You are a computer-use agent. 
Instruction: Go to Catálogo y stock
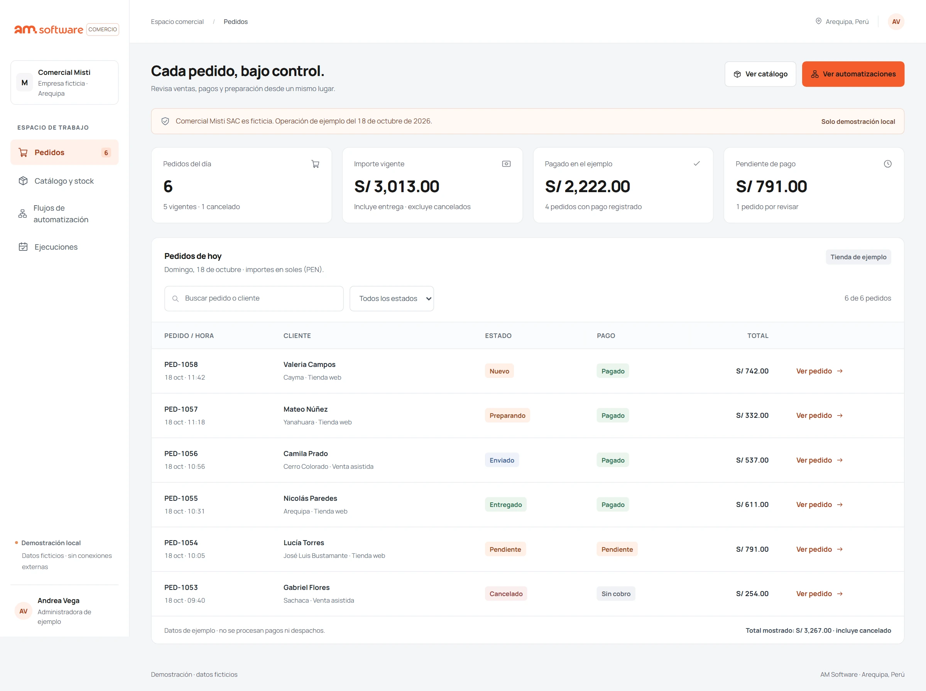tap(64, 181)
